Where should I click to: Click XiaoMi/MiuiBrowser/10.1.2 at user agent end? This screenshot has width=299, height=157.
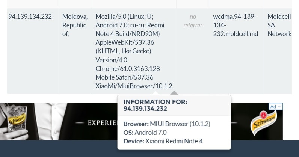point(133,86)
